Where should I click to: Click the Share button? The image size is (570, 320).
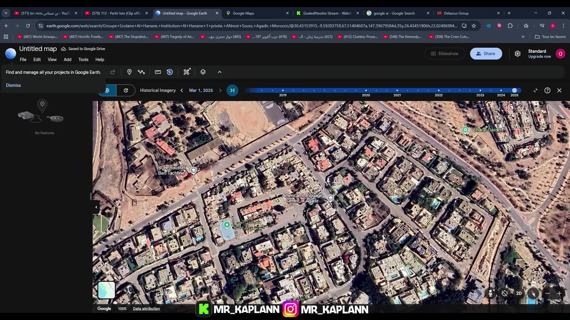tap(486, 54)
